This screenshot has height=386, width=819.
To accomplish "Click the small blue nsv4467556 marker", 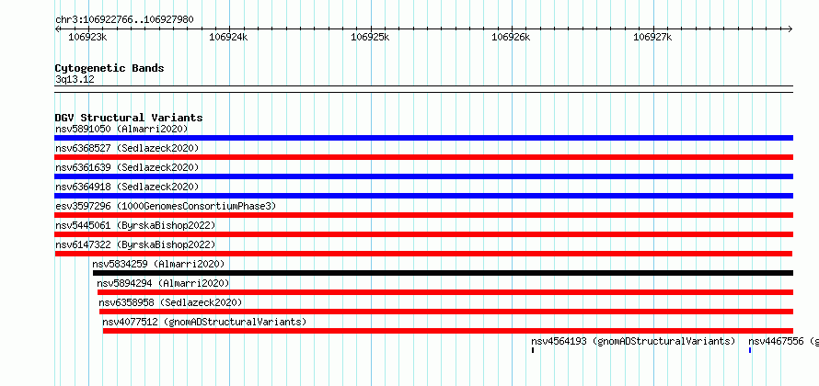I will 750,350.
